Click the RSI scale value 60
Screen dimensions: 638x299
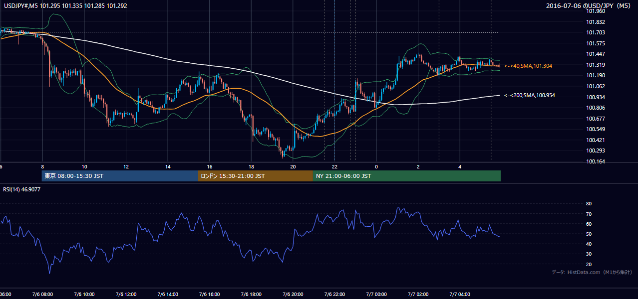tap(589, 224)
